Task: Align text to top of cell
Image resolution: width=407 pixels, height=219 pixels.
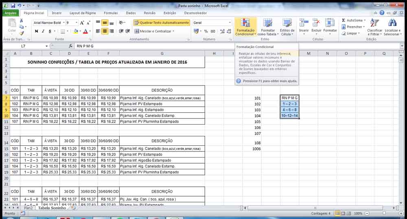Action: click(x=98, y=23)
